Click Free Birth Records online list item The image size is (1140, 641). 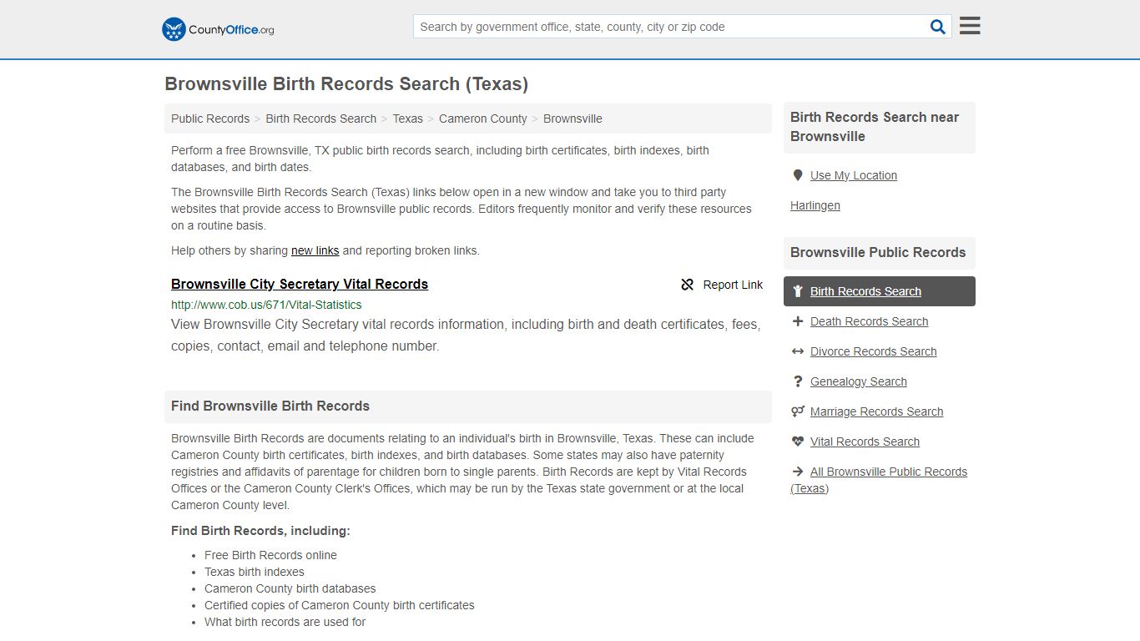270,555
